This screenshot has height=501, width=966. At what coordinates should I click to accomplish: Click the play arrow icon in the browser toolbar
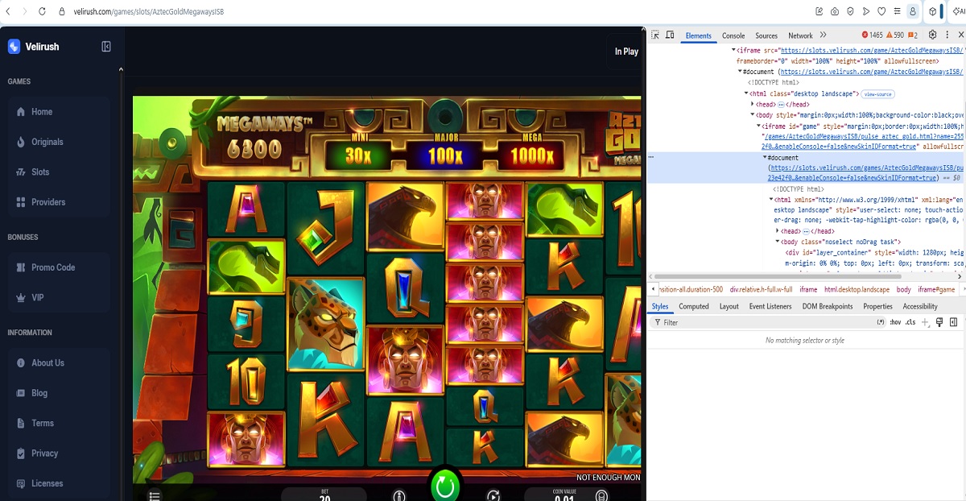coord(866,12)
